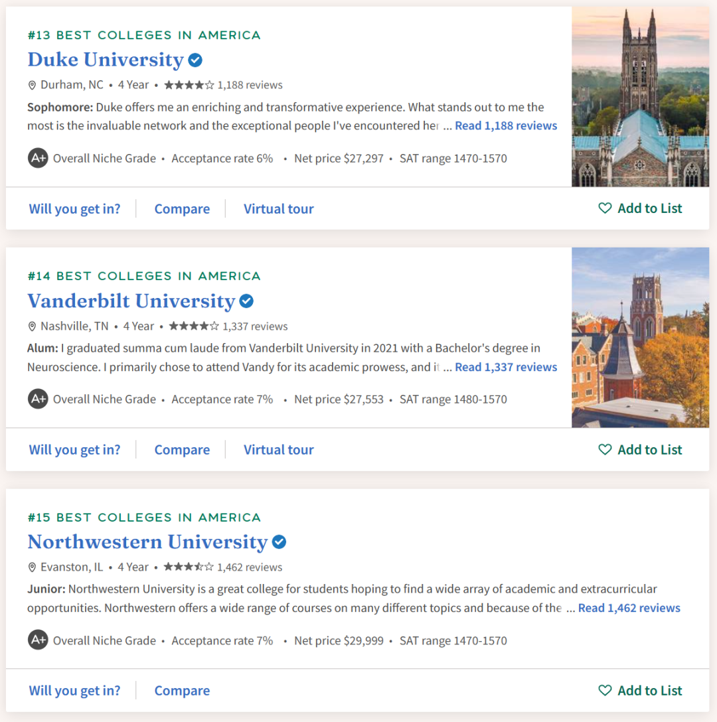Click 'Will you get in?' for Northwestern

[x=74, y=691]
